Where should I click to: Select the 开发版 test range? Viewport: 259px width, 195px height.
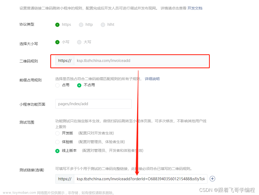(57, 133)
